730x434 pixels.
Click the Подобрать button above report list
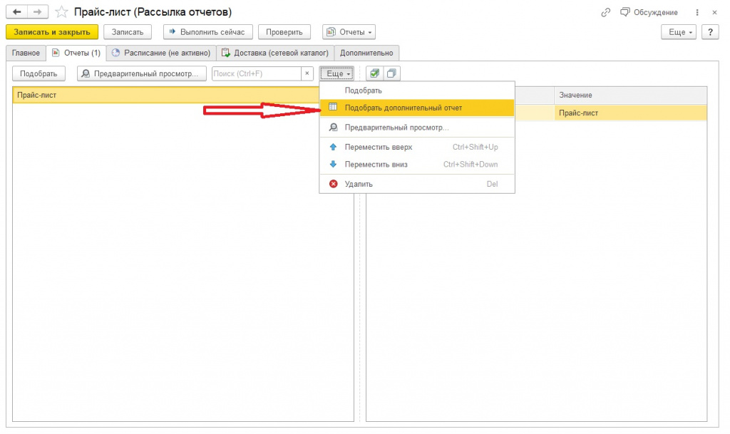coord(38,73)
